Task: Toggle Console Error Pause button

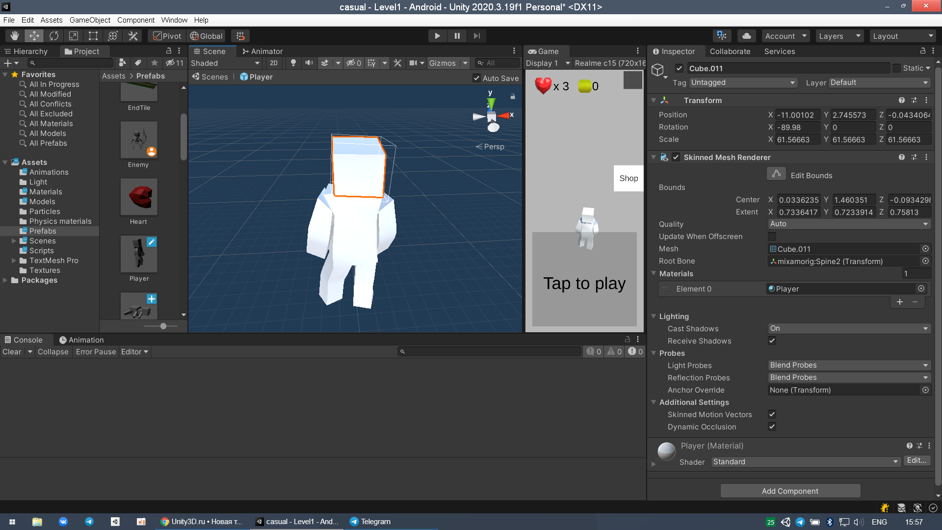Action: click(x=96, y=351)
